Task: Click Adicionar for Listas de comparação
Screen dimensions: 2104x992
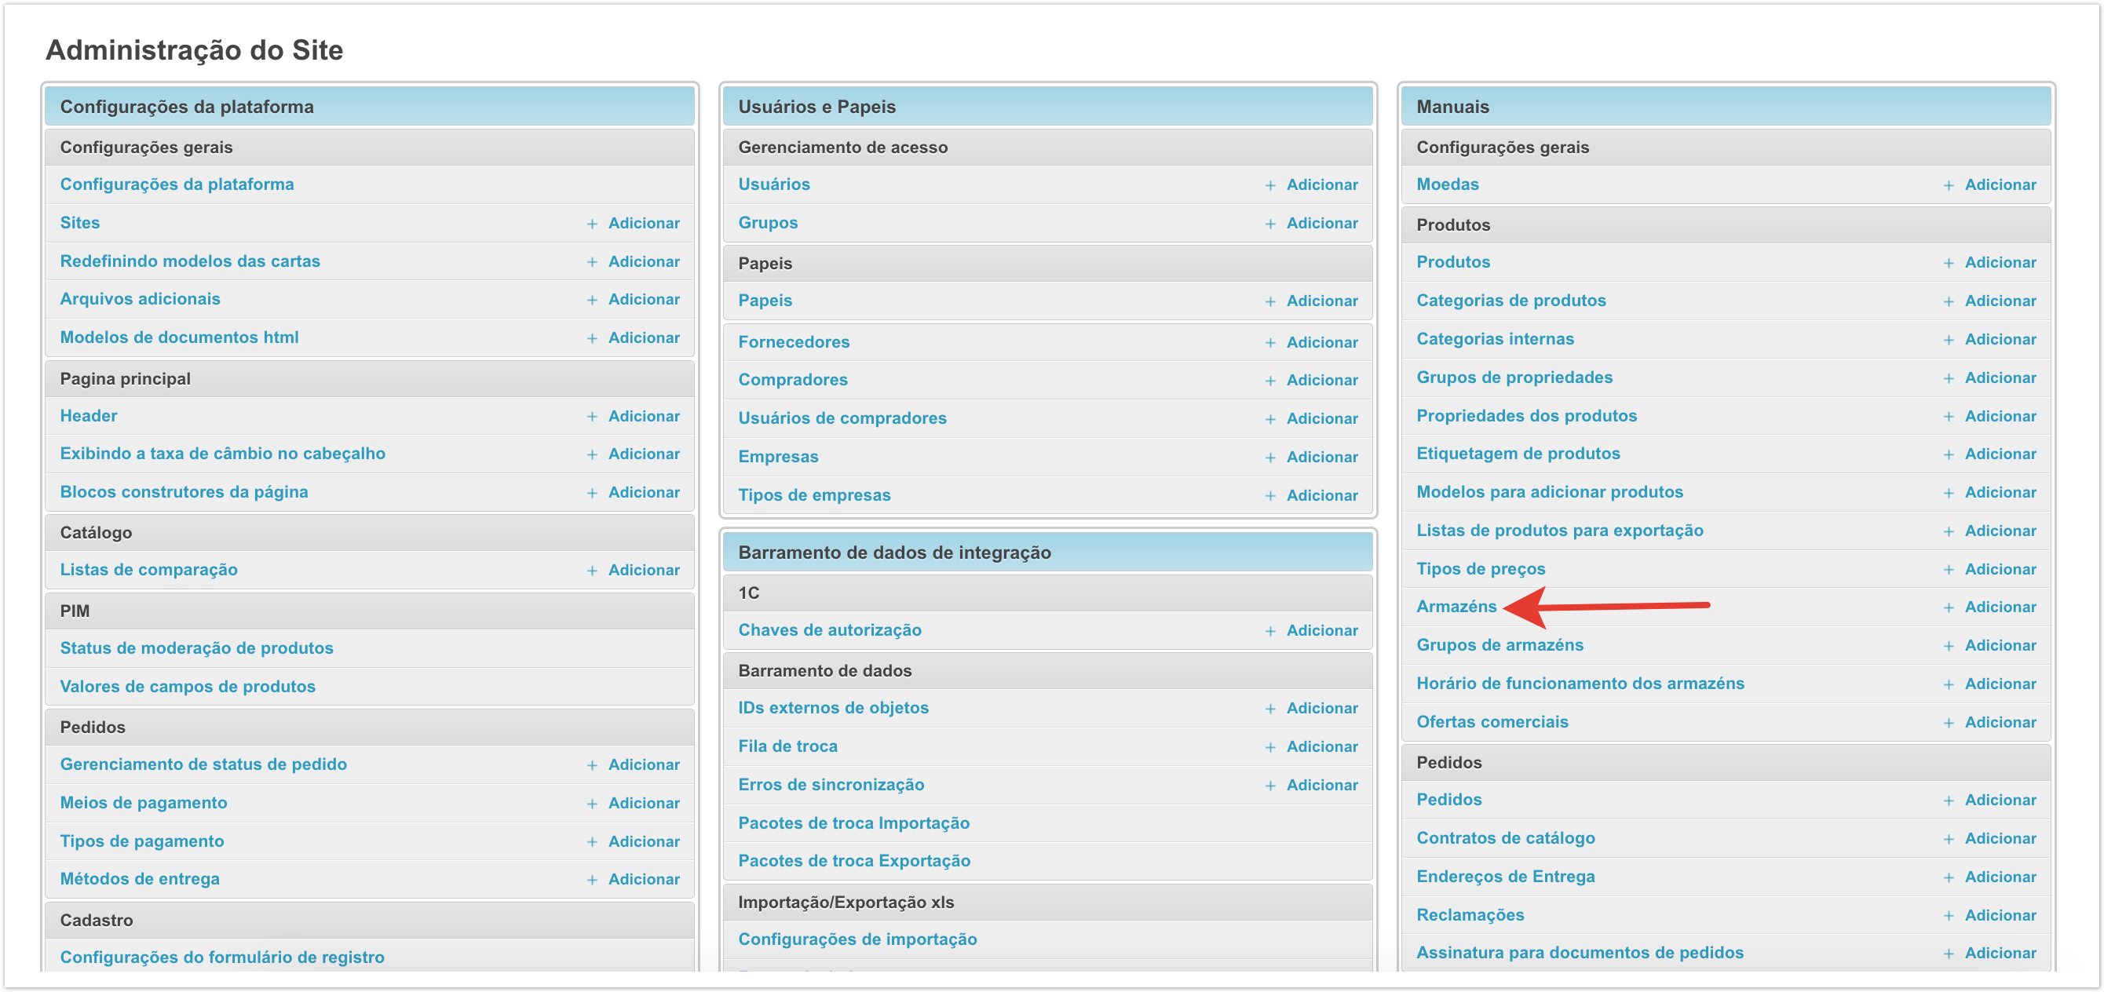Action: [x=644, y=570]
